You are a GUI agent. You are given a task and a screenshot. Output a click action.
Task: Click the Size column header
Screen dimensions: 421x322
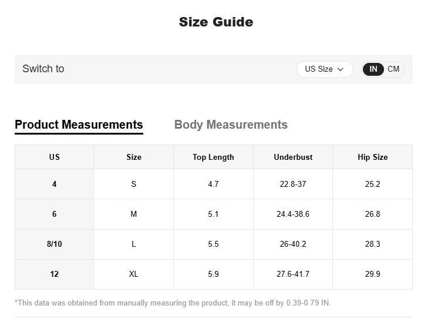[x=134, y=157]
